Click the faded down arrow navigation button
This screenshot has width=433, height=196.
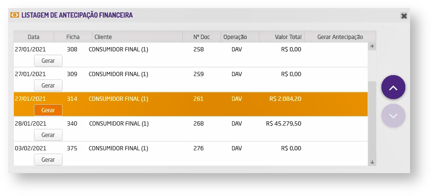(x=393, y=116)
